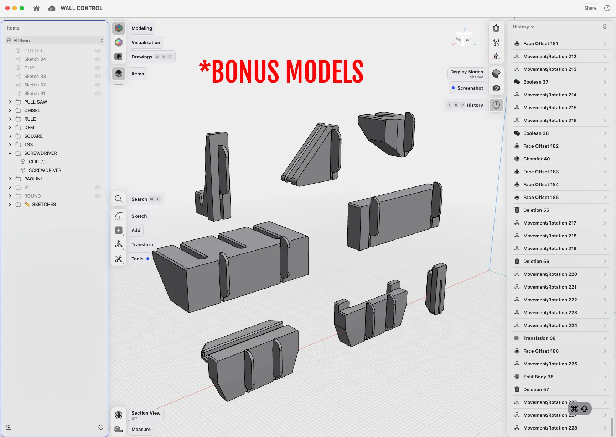Click the Measure label button
Screen dimensions: 616x437
(x=141, y=429)
